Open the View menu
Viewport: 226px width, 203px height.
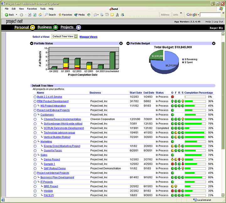coord(21,9)
